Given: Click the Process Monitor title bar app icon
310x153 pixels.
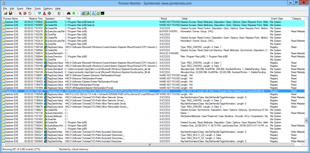Looking at the screenshot, I should [4, 3].
